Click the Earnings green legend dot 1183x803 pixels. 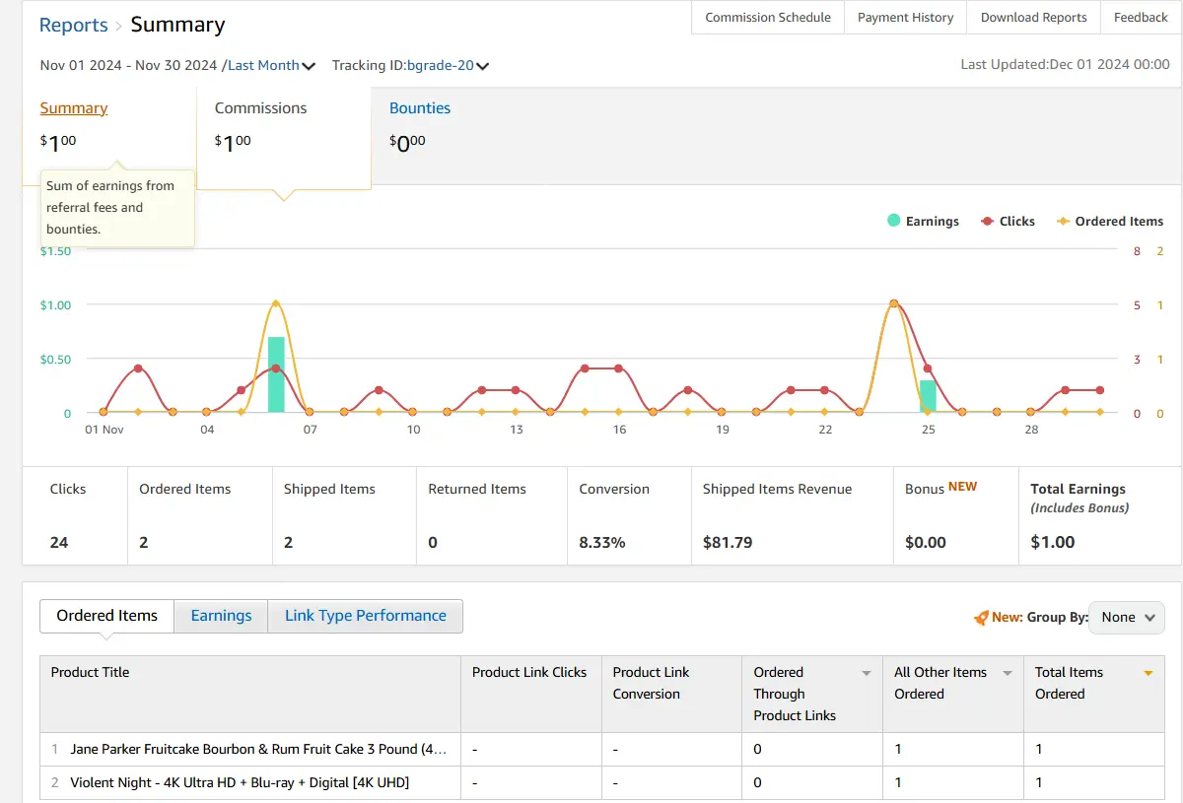click(x=894, y=221)
